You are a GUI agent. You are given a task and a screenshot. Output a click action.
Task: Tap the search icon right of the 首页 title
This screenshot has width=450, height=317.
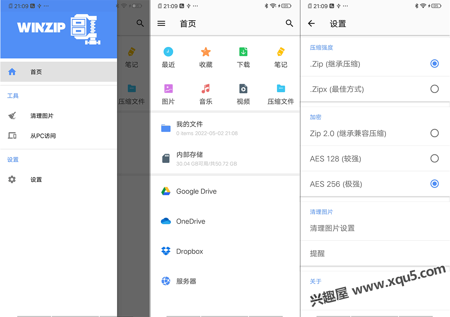[289, 24]
